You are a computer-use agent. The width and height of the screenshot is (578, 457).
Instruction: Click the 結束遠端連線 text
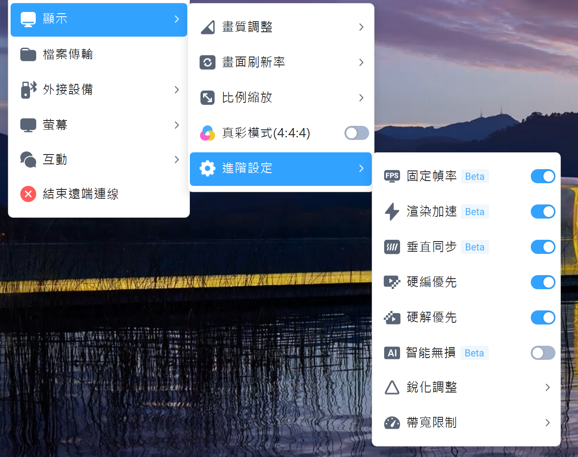(x=80, y=194)
